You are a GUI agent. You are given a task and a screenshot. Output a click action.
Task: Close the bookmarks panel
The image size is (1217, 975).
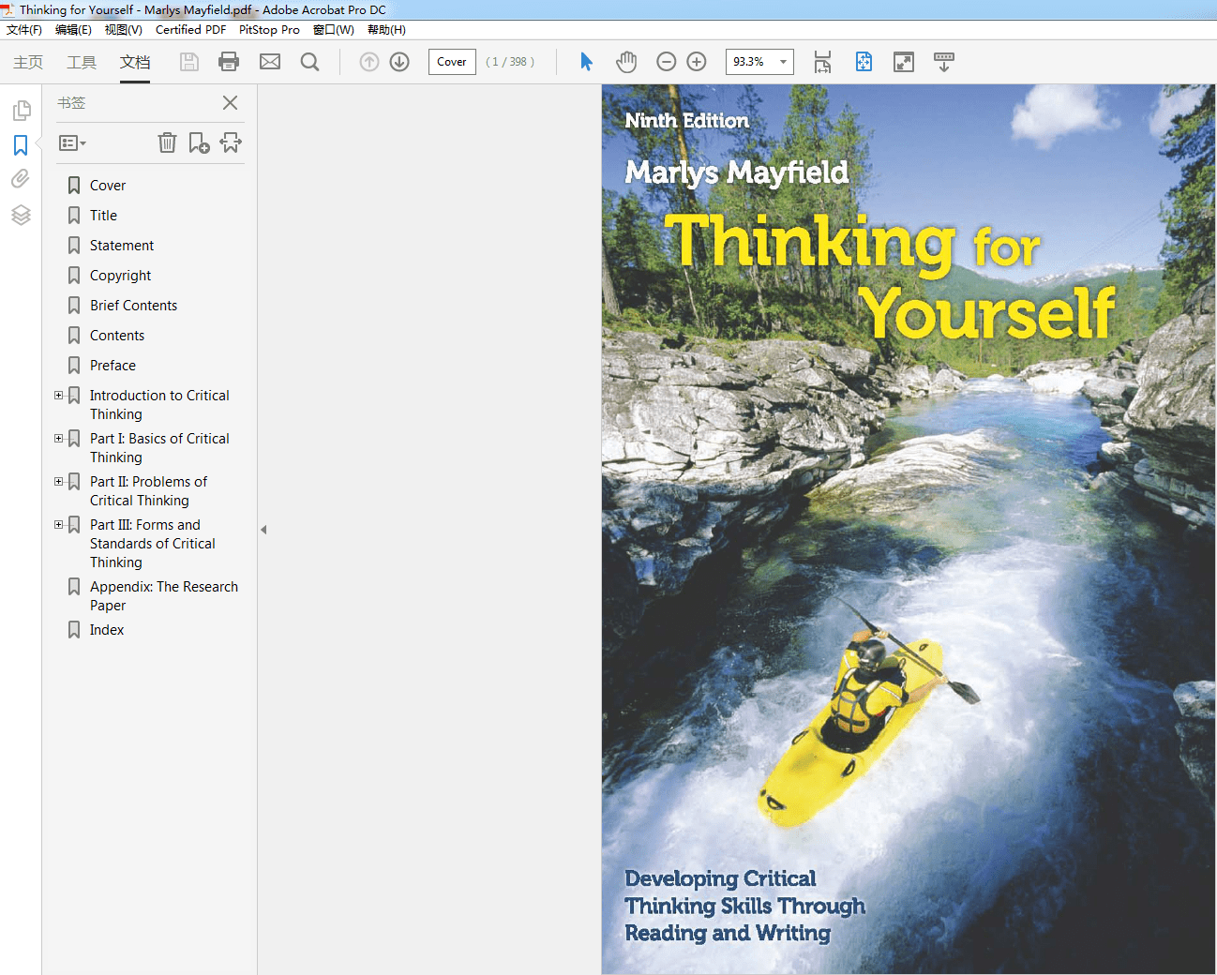tap(231, 103)
